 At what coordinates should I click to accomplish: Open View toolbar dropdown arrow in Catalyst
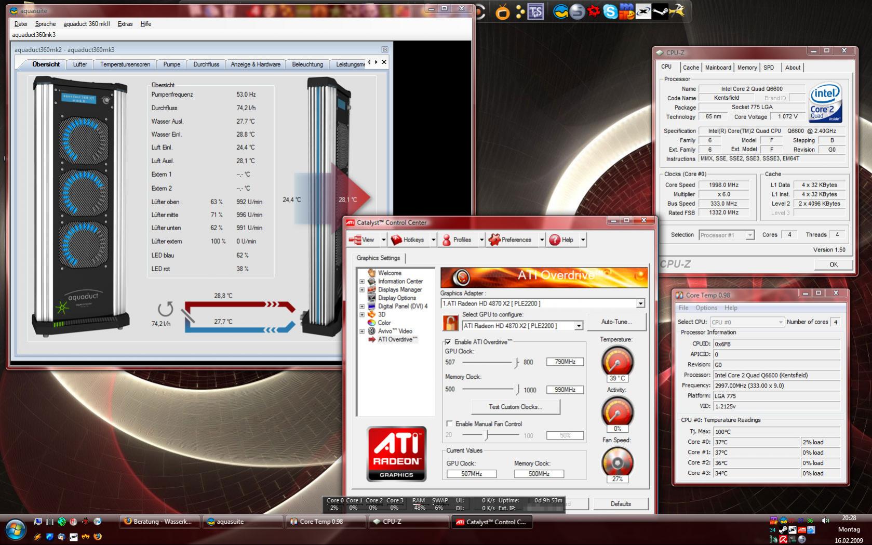click(383, 240)
